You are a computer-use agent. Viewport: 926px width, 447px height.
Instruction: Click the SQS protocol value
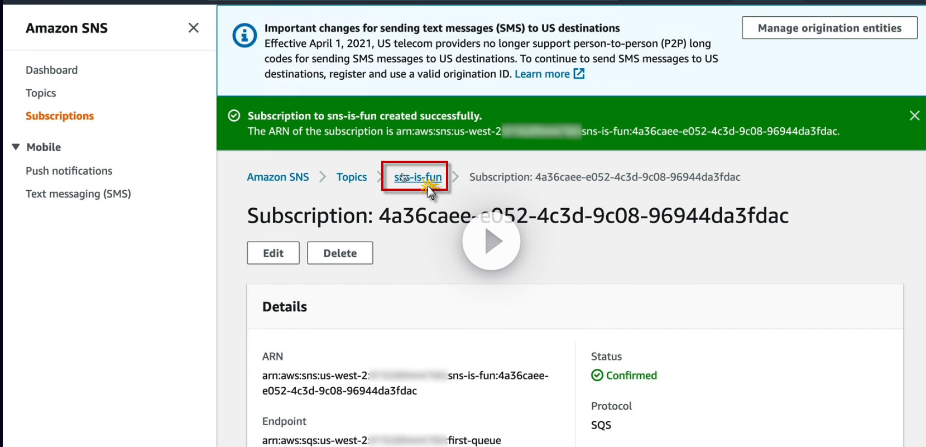pos(601,425)
